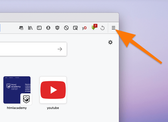Submit search with the arrow button
The height and width of the screenshot is (122, 168).
[x=60, y=49]
